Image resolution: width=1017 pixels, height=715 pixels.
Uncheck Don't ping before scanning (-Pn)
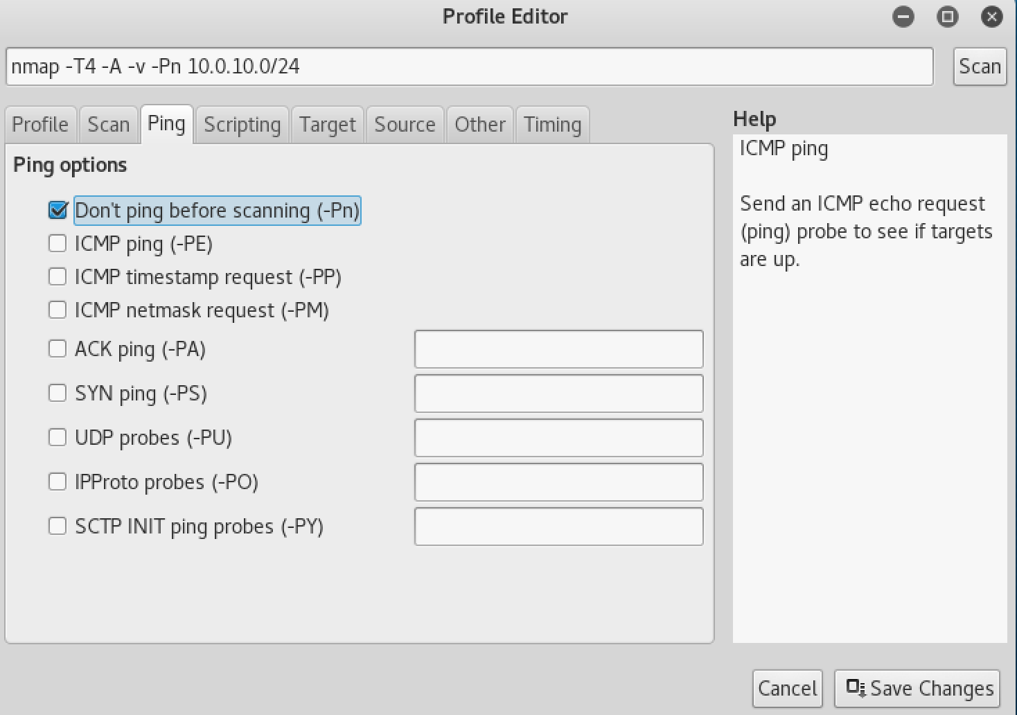pos(58,210)
